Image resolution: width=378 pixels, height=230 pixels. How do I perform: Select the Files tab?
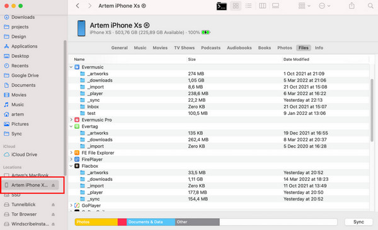tap(304, 48)
